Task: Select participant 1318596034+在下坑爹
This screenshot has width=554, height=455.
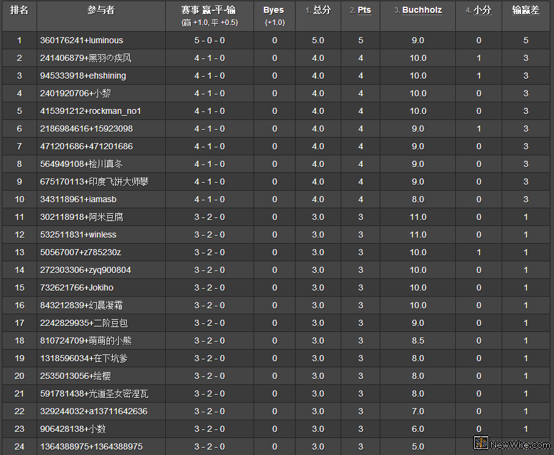Action: click(x=84, y=358)
